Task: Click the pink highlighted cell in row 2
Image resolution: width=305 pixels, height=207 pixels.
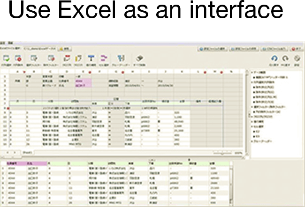Action: coord(83,81)
